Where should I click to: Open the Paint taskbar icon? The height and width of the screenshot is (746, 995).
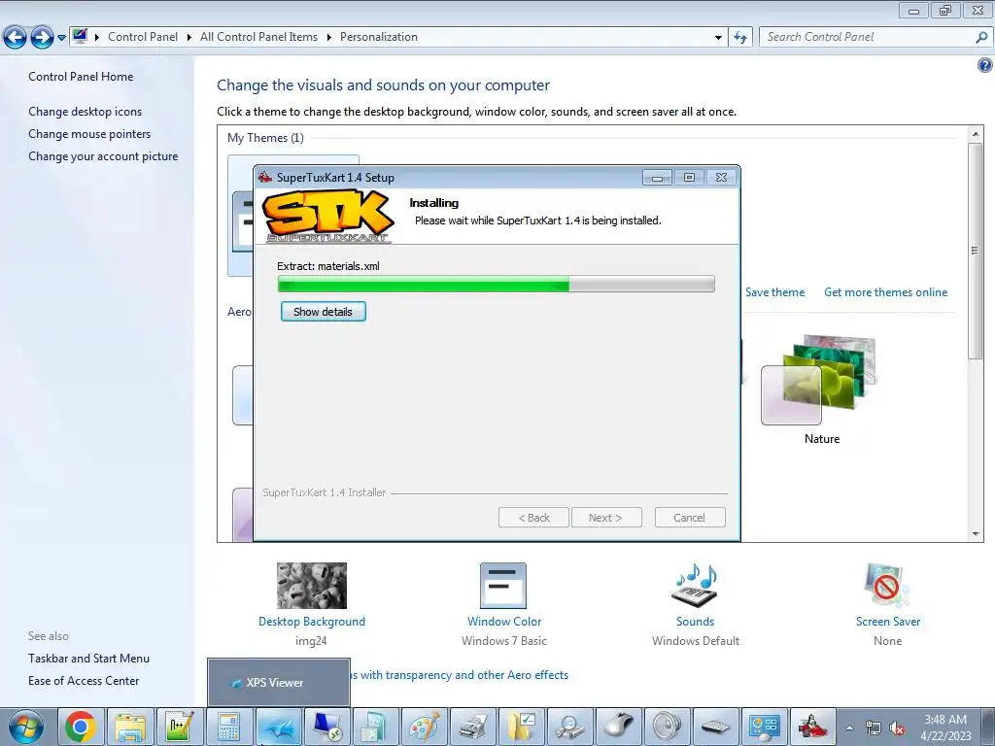(426, 727)
